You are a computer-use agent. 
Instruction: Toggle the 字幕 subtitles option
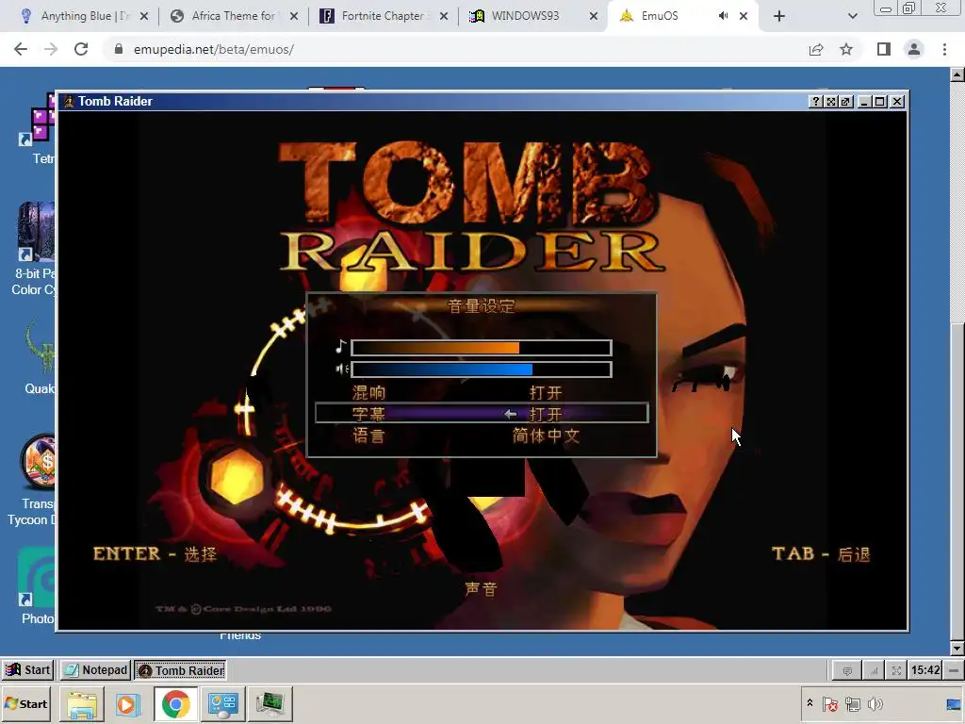pos(482,414)
